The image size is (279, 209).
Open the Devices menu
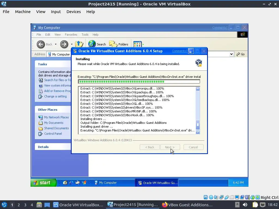pos(74,11)
